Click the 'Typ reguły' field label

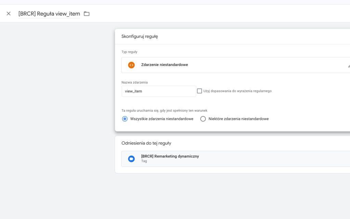(130, 52)
